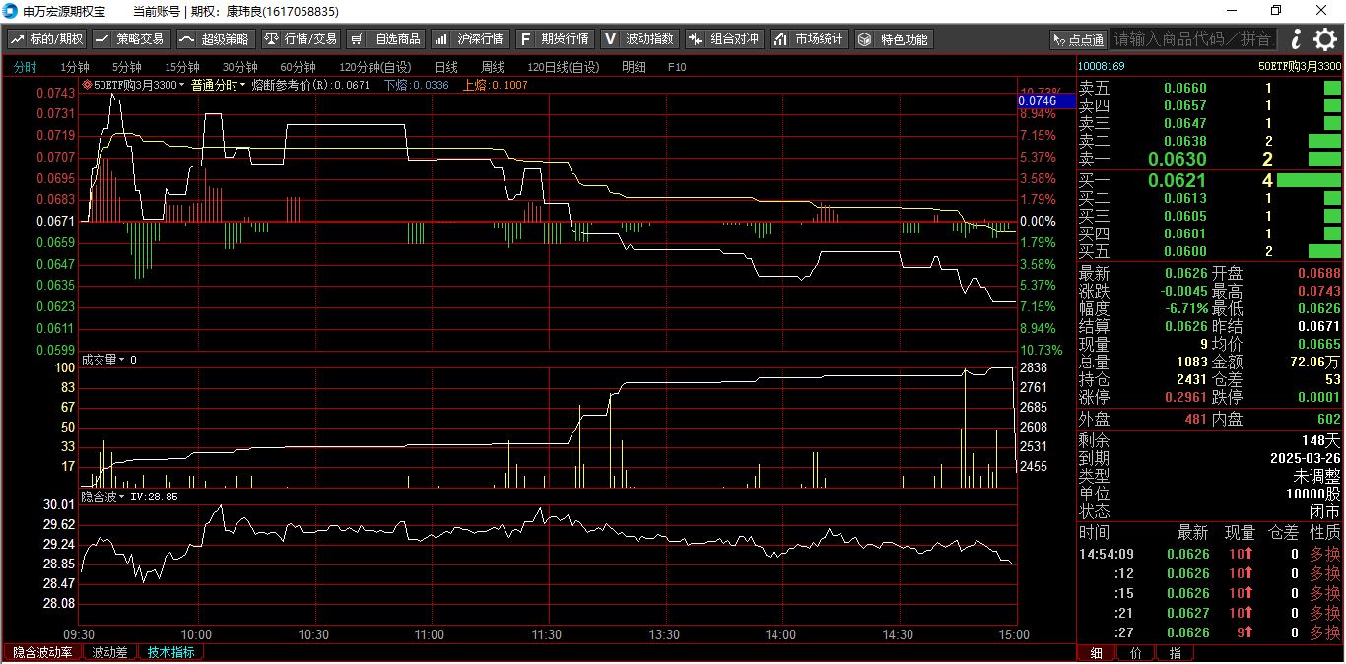Switch to 120日线(自设) chart period
Viewport: 1346px width, 664px height.
[563, 67]
